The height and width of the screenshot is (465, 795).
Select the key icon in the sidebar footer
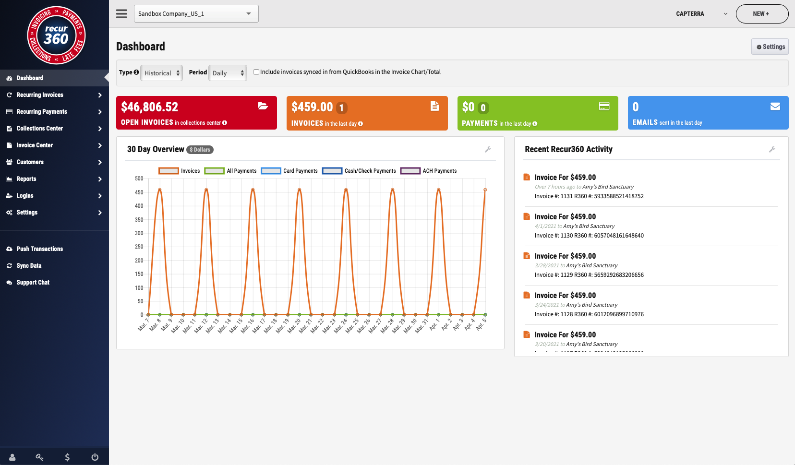[40, 457]
